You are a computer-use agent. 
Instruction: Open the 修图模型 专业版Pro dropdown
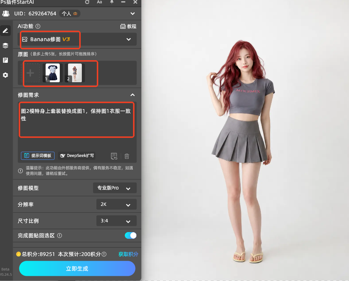click(x=115, y=188)
